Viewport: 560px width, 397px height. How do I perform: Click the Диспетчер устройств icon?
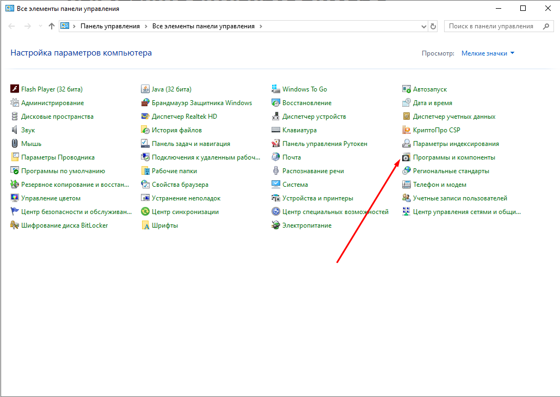[276, 116]
